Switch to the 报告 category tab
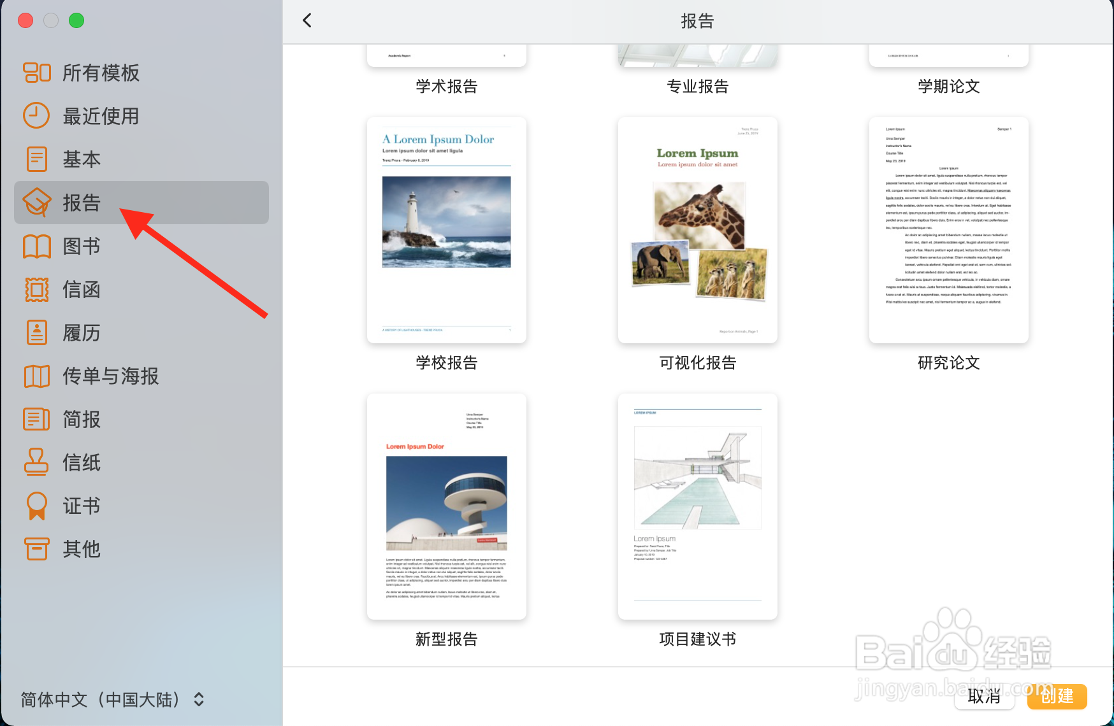 [82, 203]
